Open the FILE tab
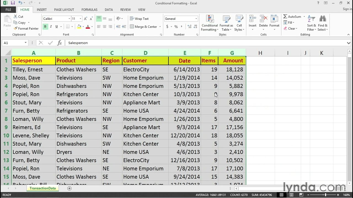 (x=8, y=10)
